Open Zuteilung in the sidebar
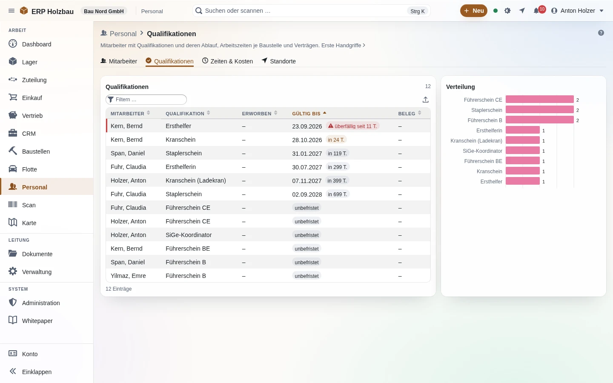 pyautogui.click(x=47, y=80)
